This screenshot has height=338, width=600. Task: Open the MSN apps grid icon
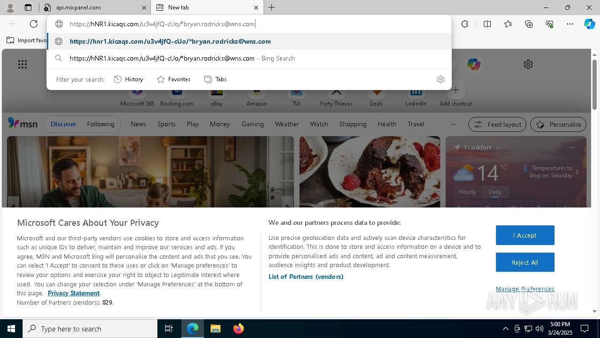click(x=22, y=64)
